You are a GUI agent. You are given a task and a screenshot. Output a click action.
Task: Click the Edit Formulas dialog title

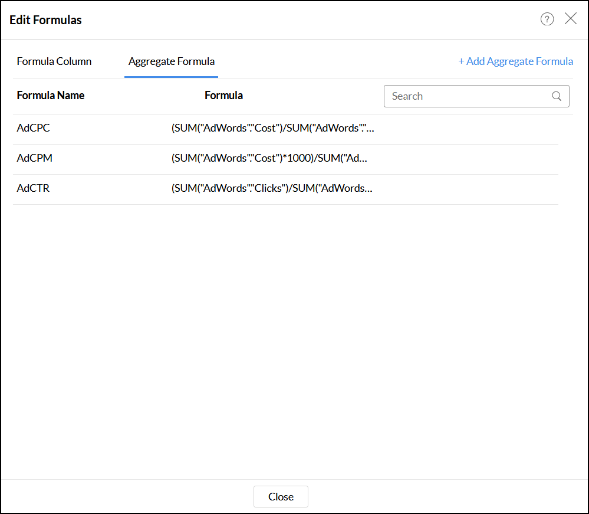click(46, 20)
